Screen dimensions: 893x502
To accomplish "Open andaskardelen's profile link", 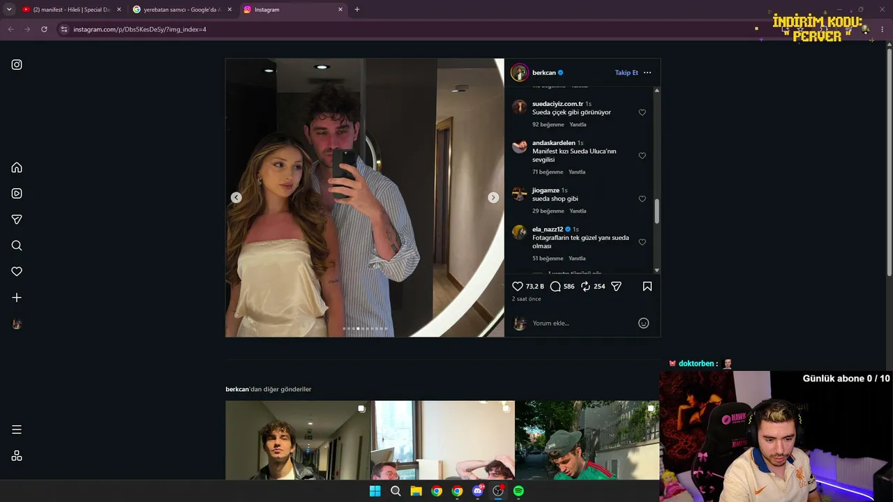I will [x=554, y=143].
